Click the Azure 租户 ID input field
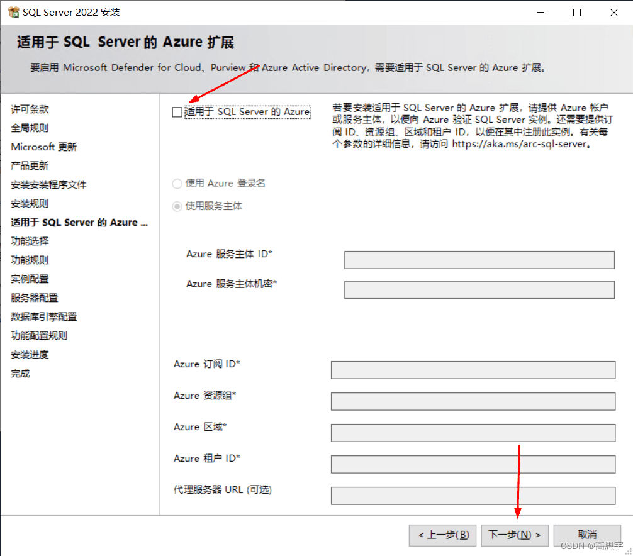The width and height of the screenshot is (633, 556). click(473, 464)
